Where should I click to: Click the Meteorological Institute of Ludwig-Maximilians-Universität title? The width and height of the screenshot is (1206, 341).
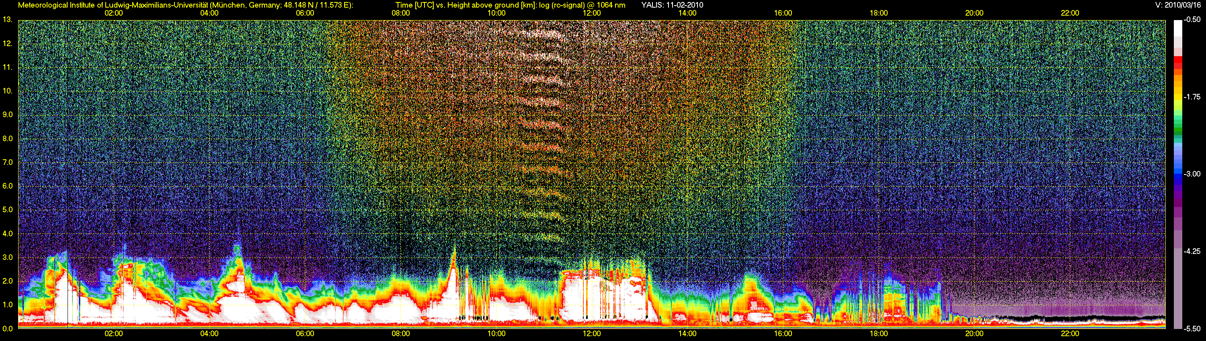click(185, 5)
